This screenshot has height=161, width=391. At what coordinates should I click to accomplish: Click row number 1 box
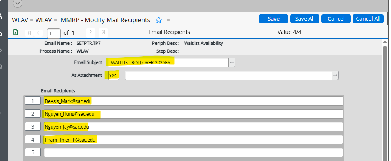pyautogui.click(x=33, y=101)
